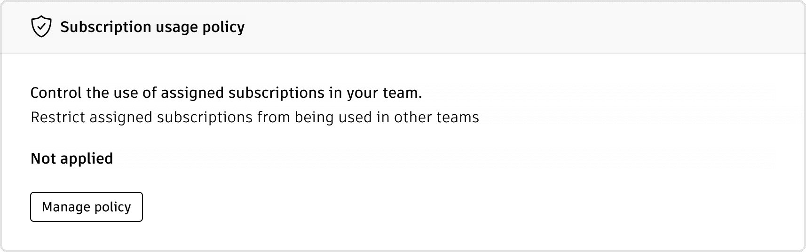The width and height of the screenshot is (806, 252).
Task: Open Manage policy settings
Action: tap(87, 207)
